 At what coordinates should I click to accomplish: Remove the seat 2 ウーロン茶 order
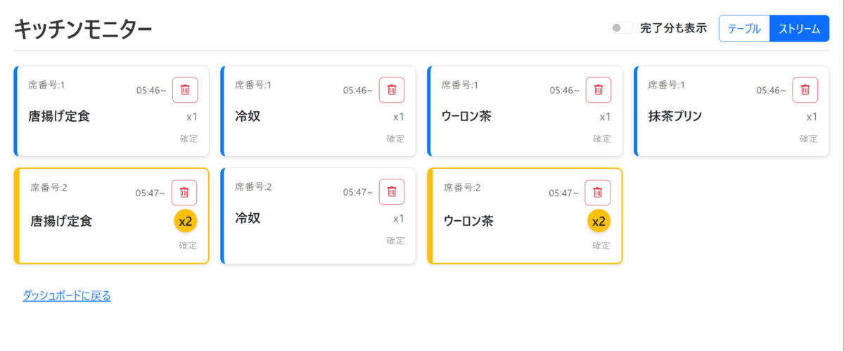[x=598, y=192]
